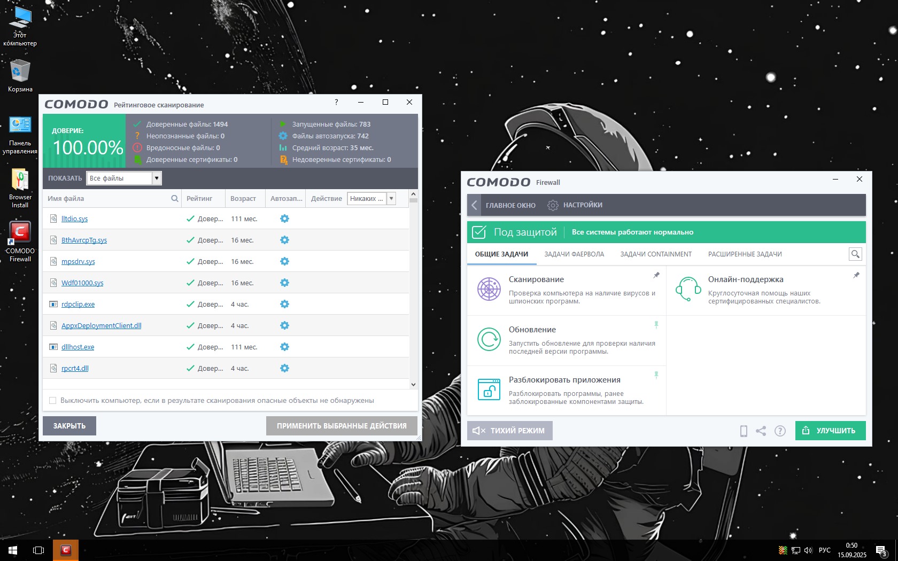Click the ЗАКРЫТЬ button
This screenshot has height=561, width=898.
point(69,426)
